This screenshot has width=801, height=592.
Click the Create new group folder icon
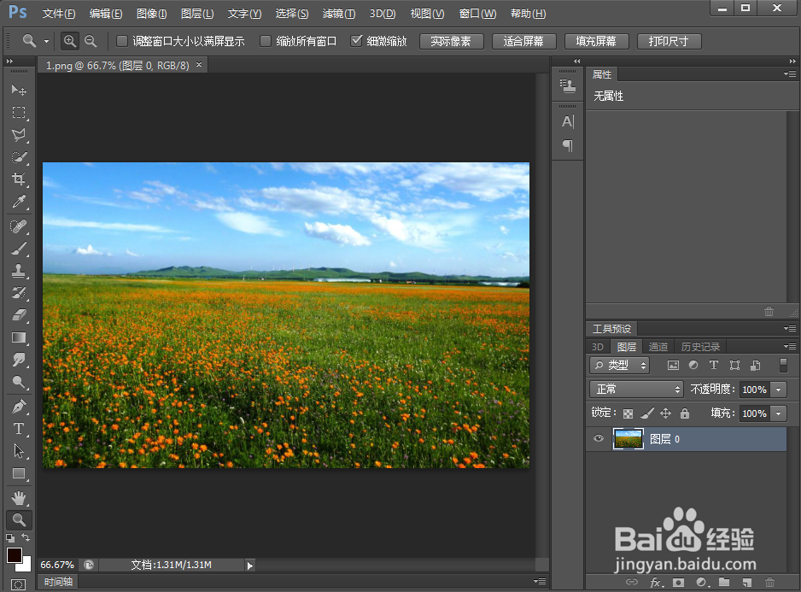click(x=724, y=583)
